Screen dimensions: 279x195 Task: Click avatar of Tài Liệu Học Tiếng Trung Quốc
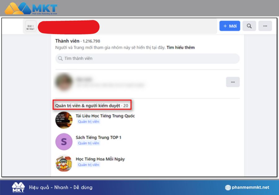point(64,120)
